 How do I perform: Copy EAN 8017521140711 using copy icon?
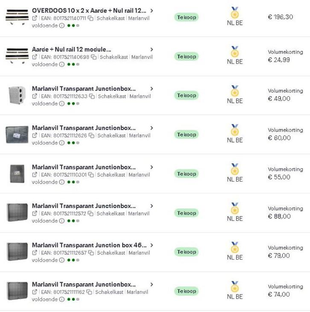91,18
